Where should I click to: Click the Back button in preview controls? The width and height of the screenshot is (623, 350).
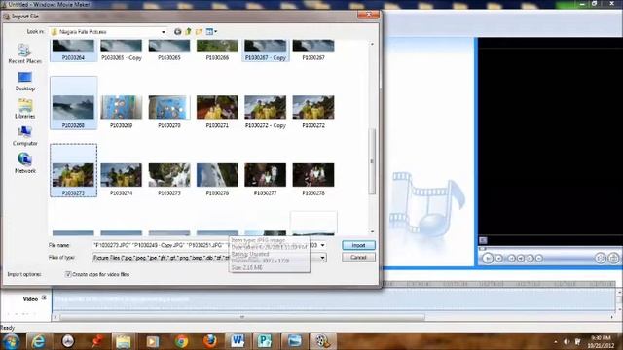(x=511, y=259)
